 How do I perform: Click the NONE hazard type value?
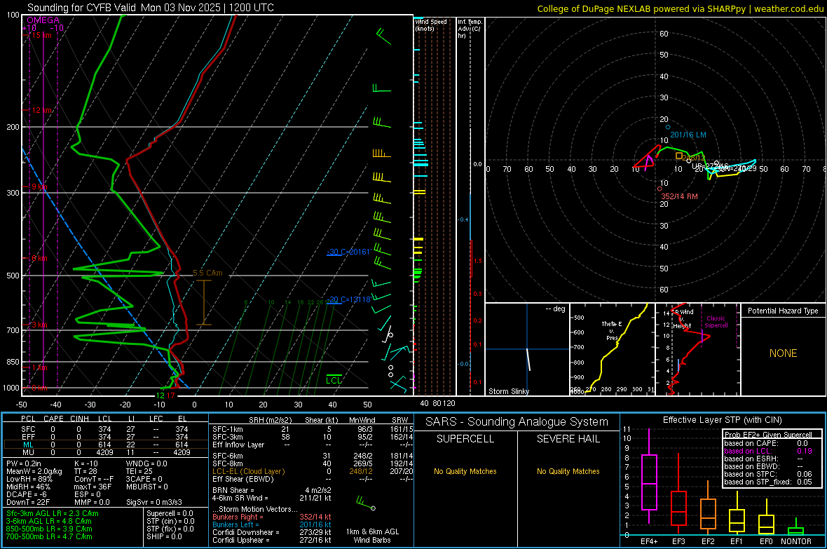click(783, 353)
